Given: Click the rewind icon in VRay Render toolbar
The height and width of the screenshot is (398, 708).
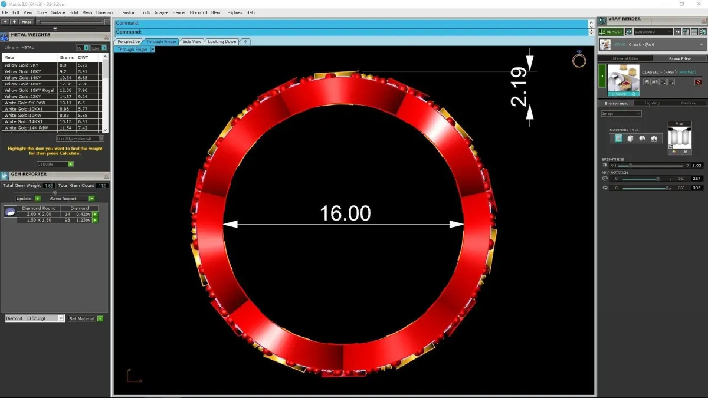Looking at the screenshot, I should click(678, 32).
